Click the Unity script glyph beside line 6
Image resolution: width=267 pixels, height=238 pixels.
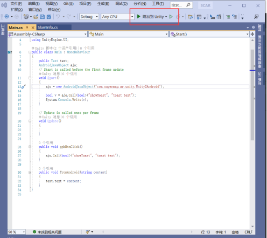click(x=10, y=52)
